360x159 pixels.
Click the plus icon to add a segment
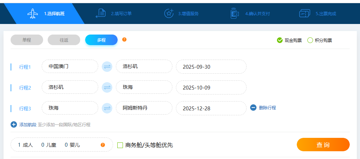14,124
